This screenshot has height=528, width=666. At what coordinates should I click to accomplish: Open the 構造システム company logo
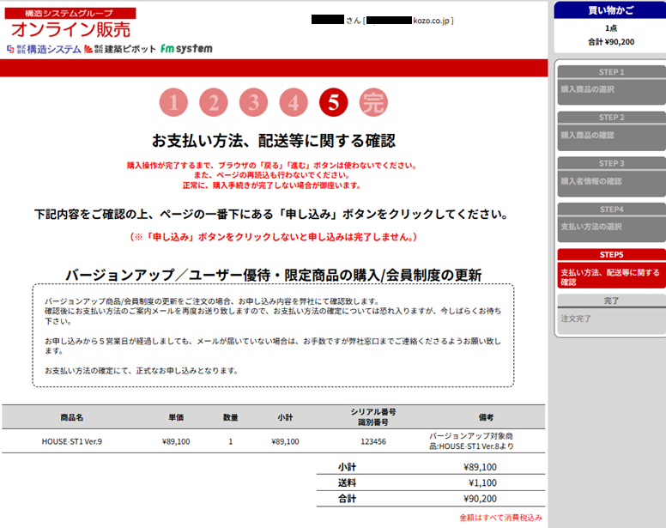click(x=43, y=49)
